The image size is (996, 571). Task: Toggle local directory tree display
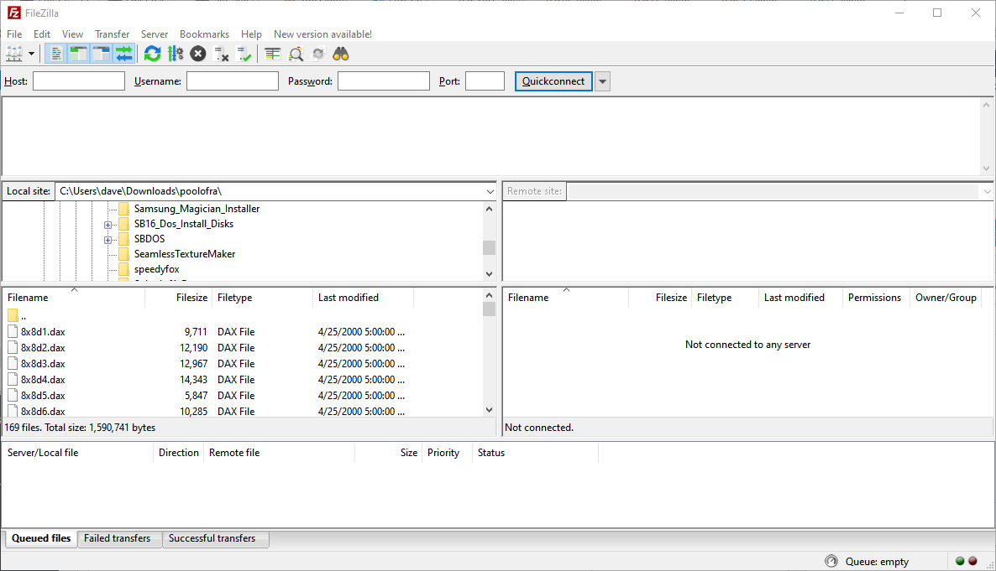point(78,54)
